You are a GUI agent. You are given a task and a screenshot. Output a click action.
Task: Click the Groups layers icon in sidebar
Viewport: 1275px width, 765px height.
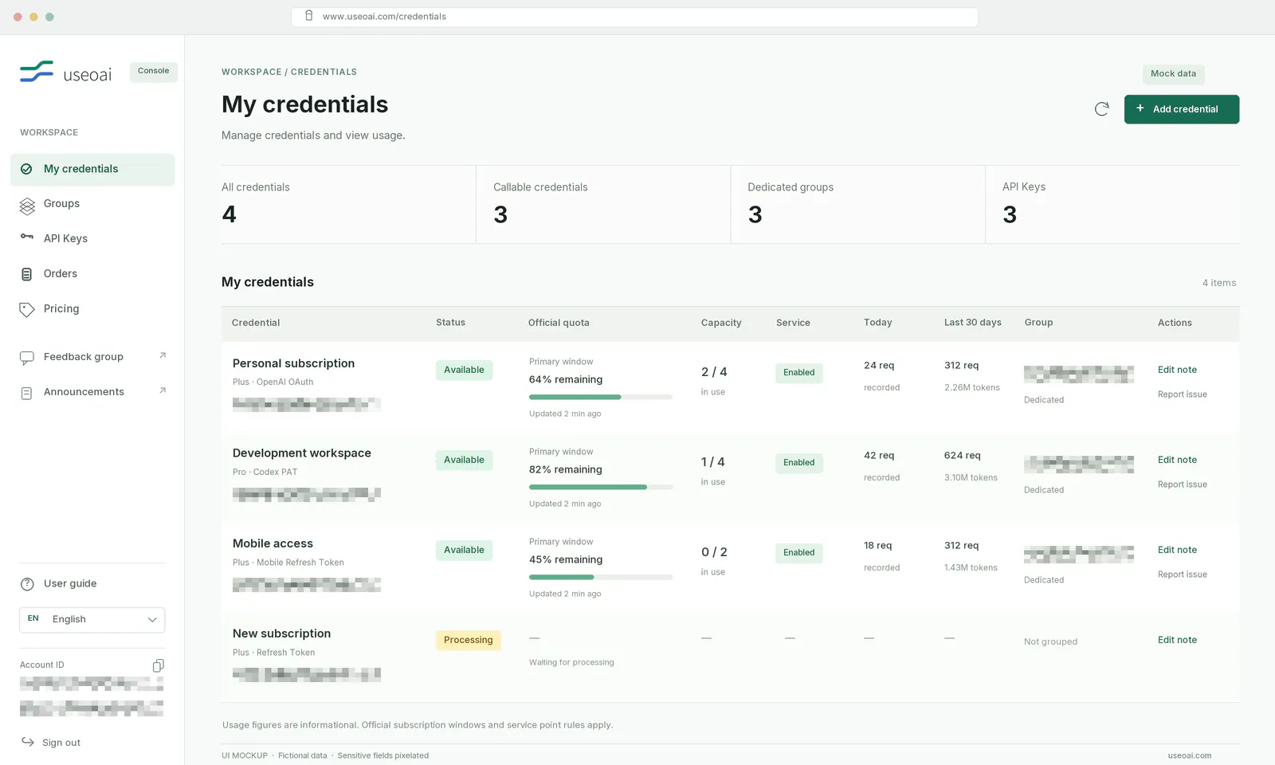point(27,206)
